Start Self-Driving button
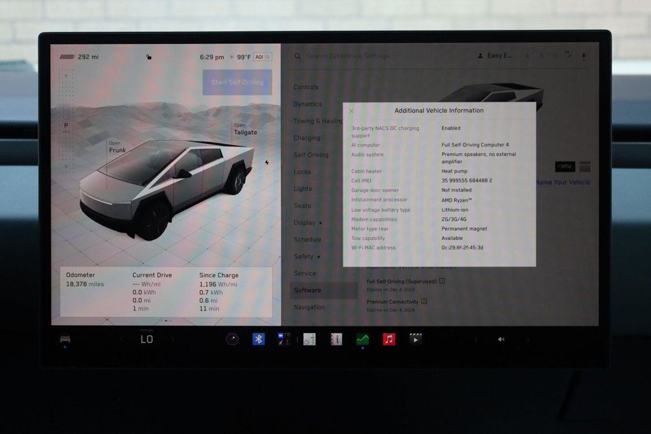651x434 pixels. (237, 82)
